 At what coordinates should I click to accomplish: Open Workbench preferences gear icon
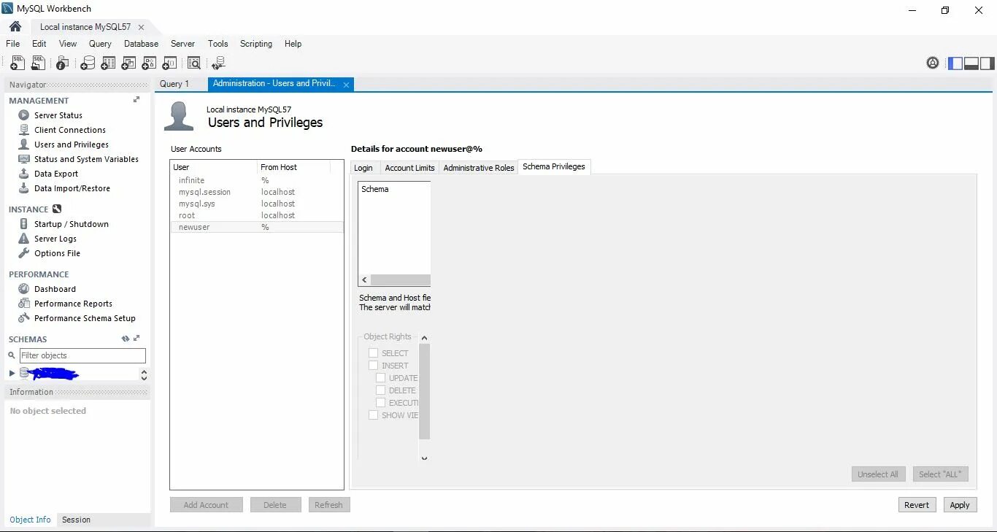pos(933,63)
